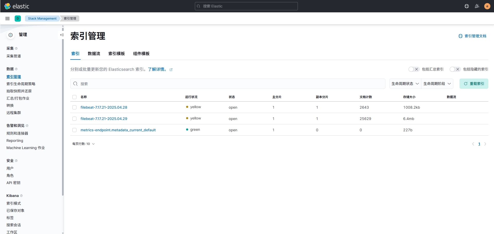Click the user avatar icon
Screen dimensions: 494x234
point(487,6)
